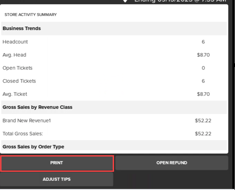The image size is (235, 190).
Task: Click the STORE ACTIVITY SUMMARY title
Action: [30, 15]
